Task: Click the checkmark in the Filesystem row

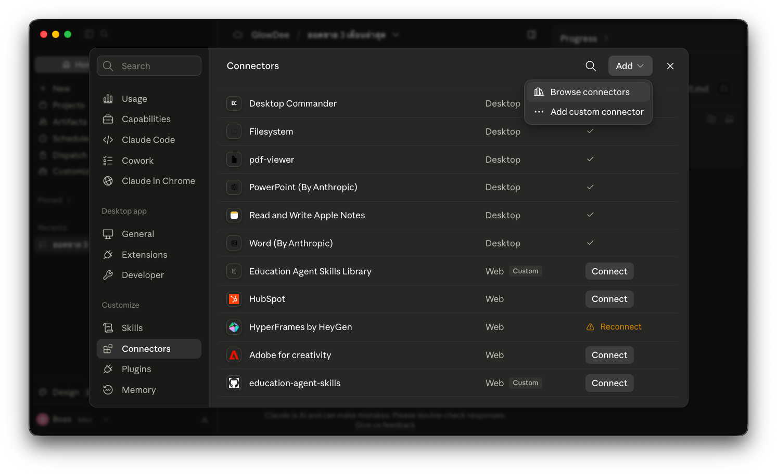Action: tap(590, 131)
